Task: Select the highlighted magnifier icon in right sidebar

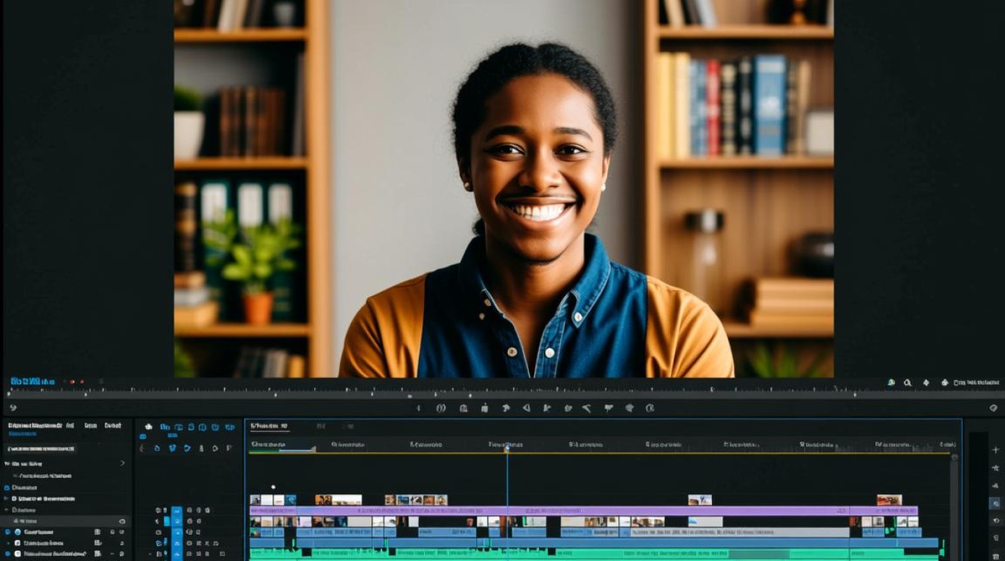Action: [x=995, y=503]
